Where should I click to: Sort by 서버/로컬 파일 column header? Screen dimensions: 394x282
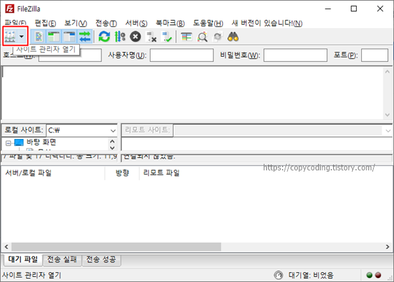(53, 173)
